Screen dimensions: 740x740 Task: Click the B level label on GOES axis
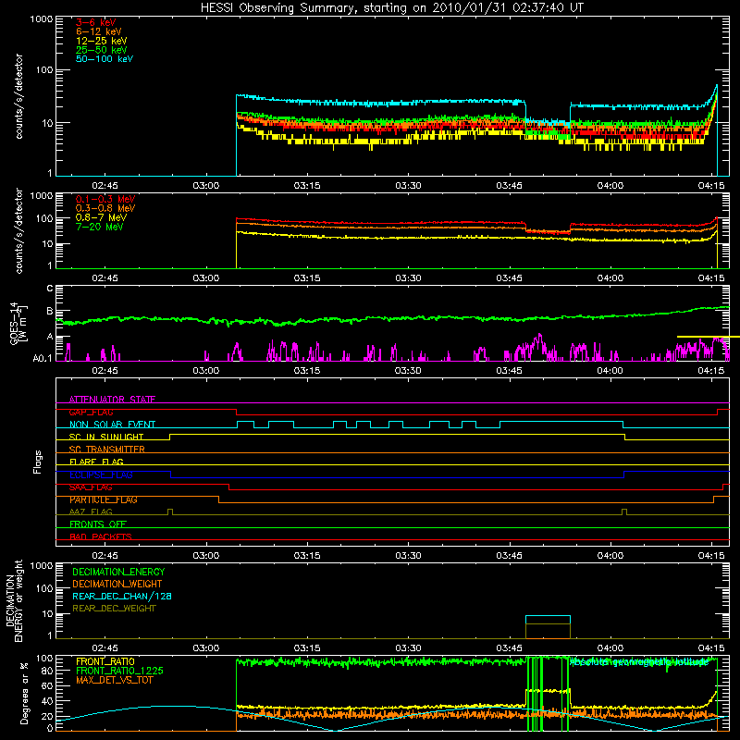(x=50, y=311)
